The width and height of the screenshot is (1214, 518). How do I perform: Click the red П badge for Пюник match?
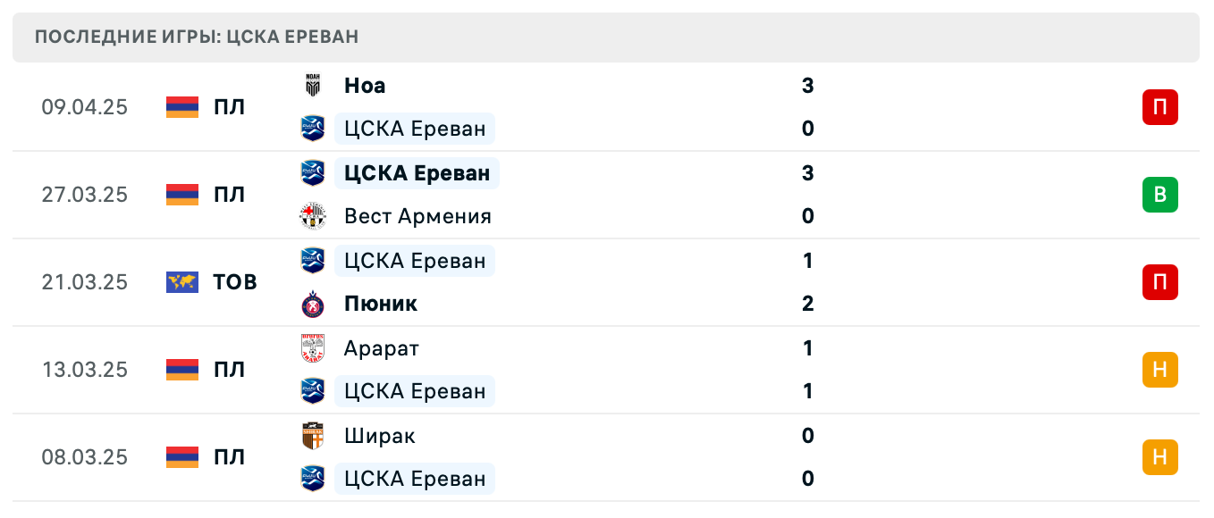point(1159,282)
